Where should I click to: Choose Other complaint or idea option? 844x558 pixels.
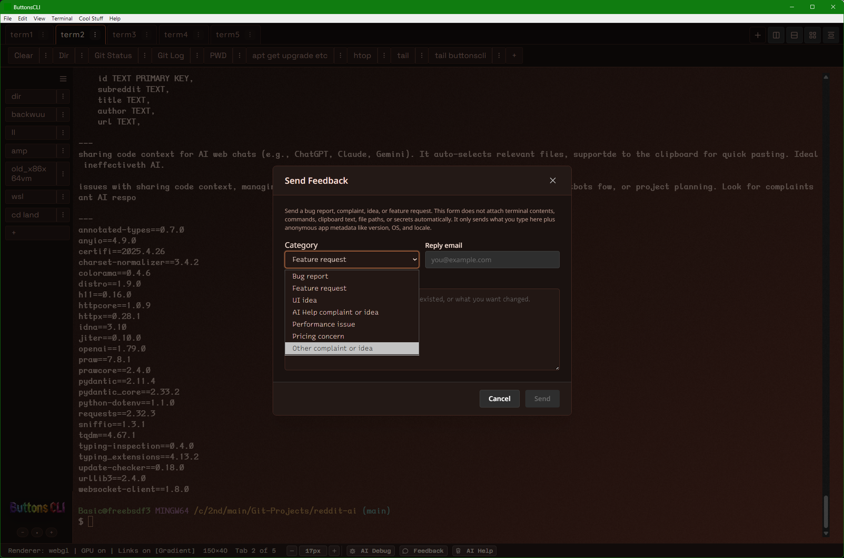click(x=352, y=348)
